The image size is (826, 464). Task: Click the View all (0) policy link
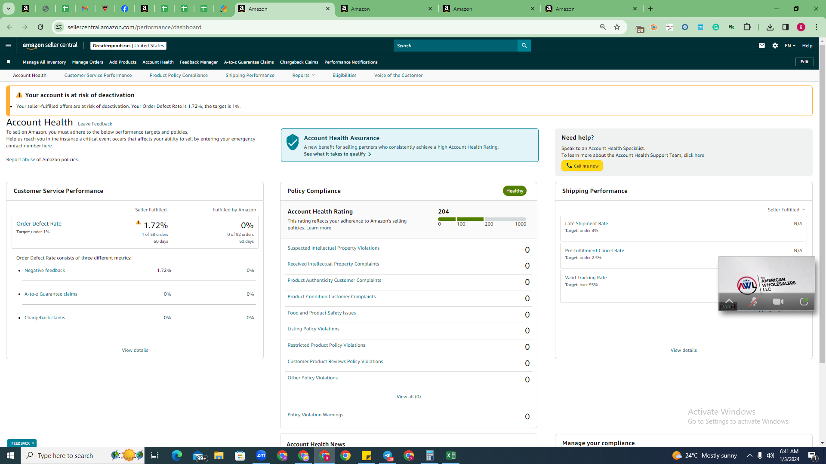point(409,397)
